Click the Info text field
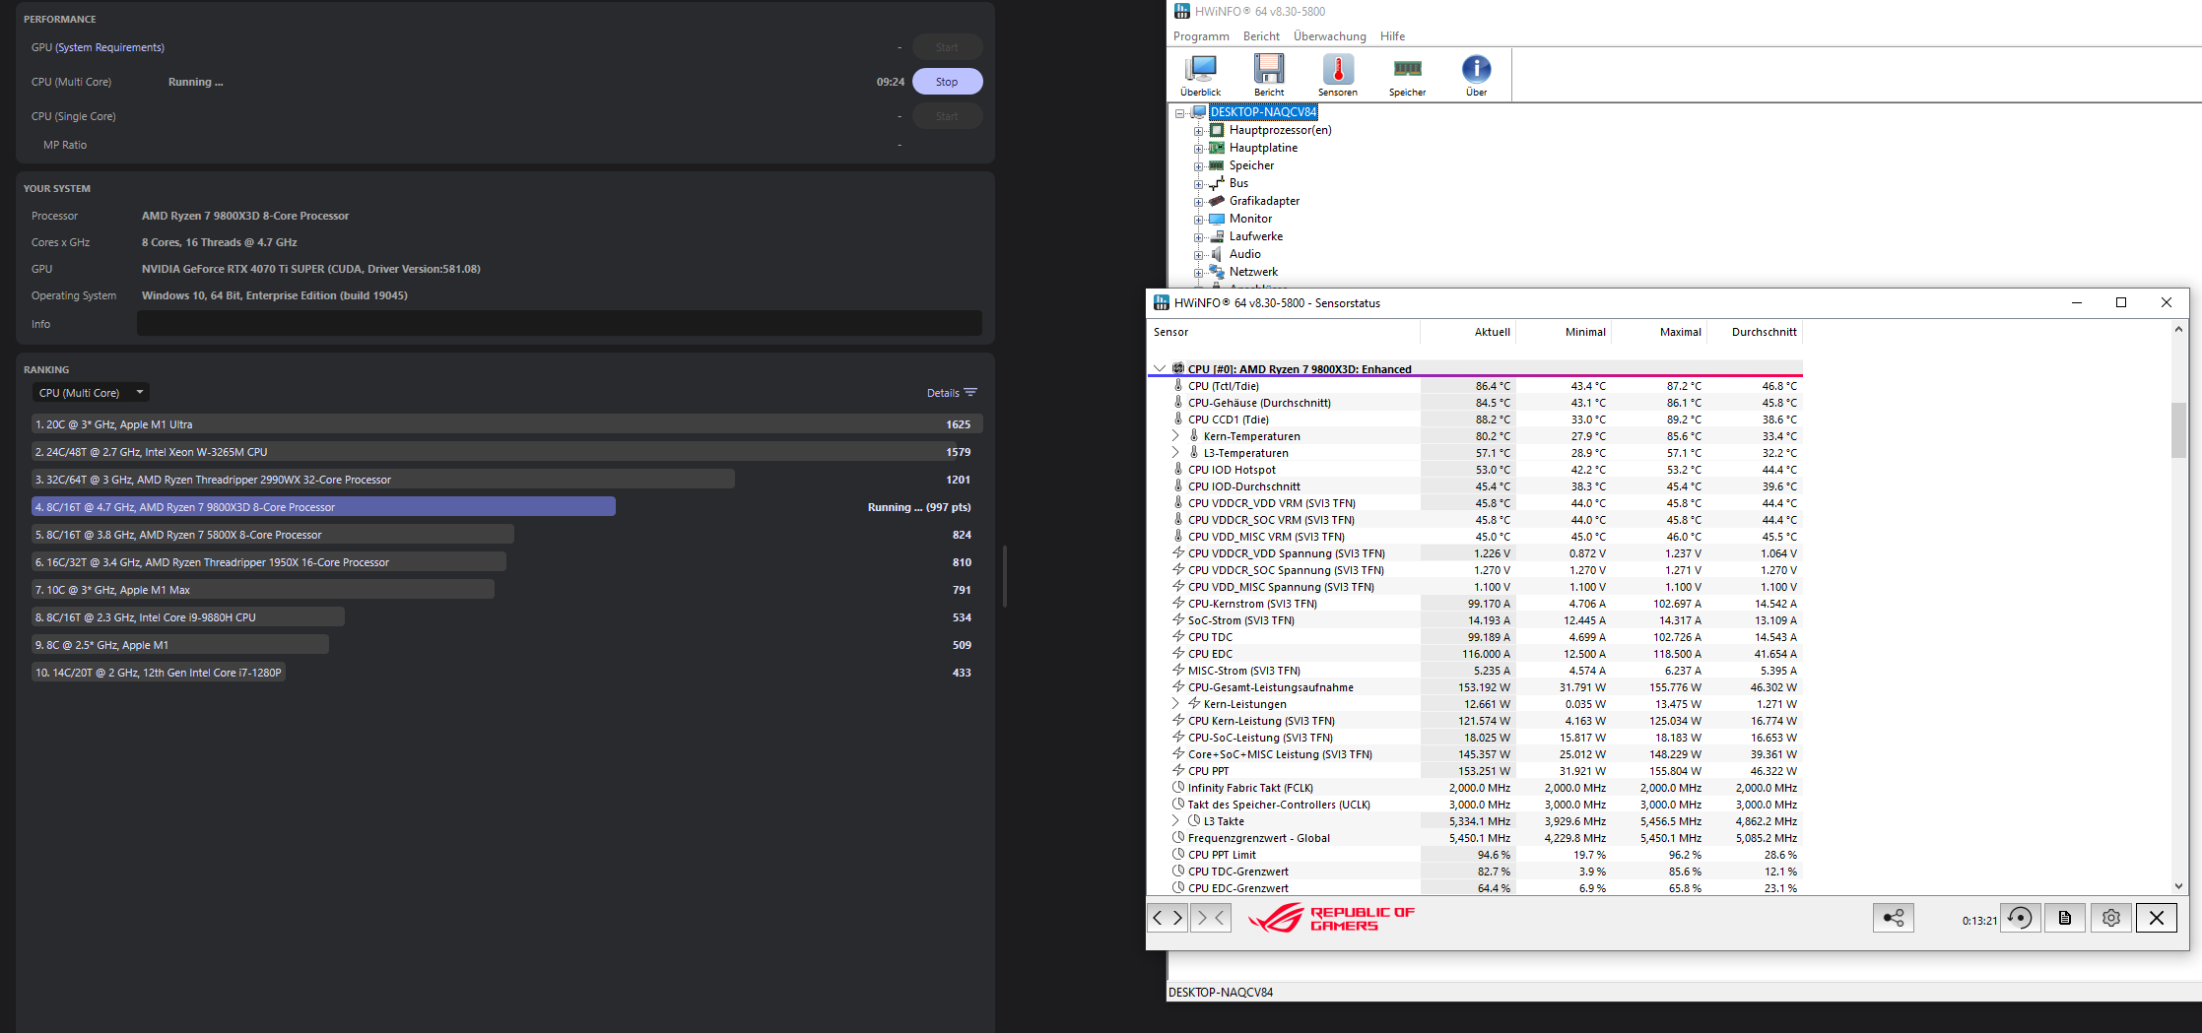This screenshot has width=2202, height=1033. coord(559,323)
